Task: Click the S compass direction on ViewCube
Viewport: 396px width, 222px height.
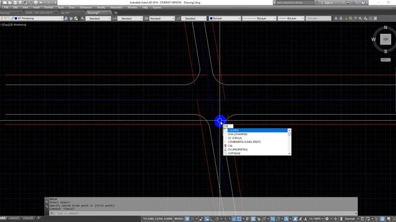Action: tap(385, 51)
